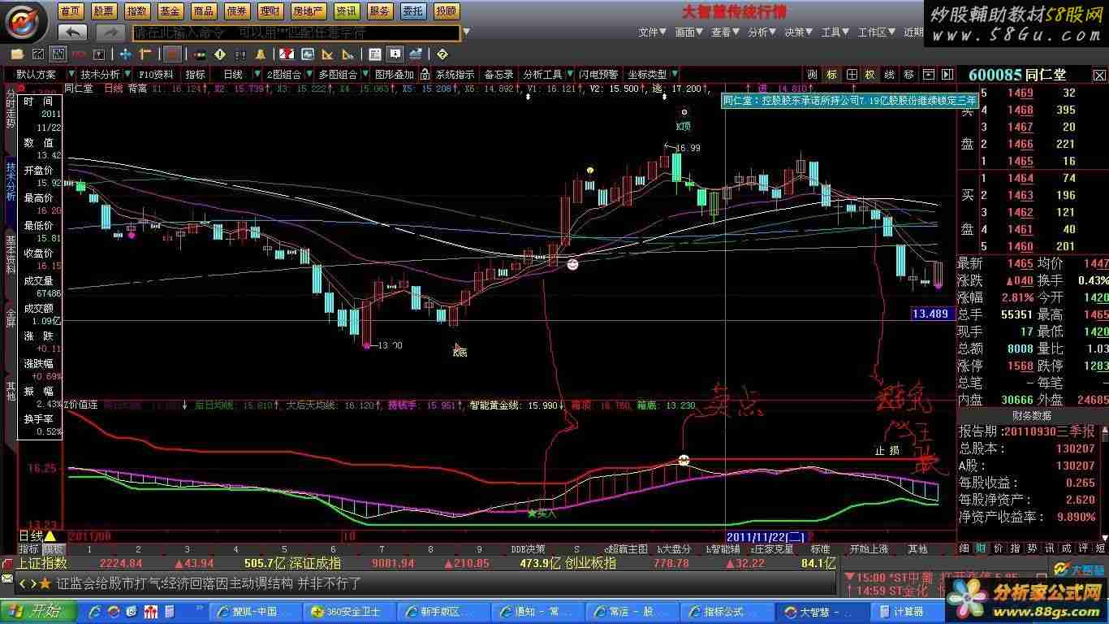The height and width of the screenshot is (624, 1109).
Task: Open the 分析 menu
Action: [x=762, y=32]
